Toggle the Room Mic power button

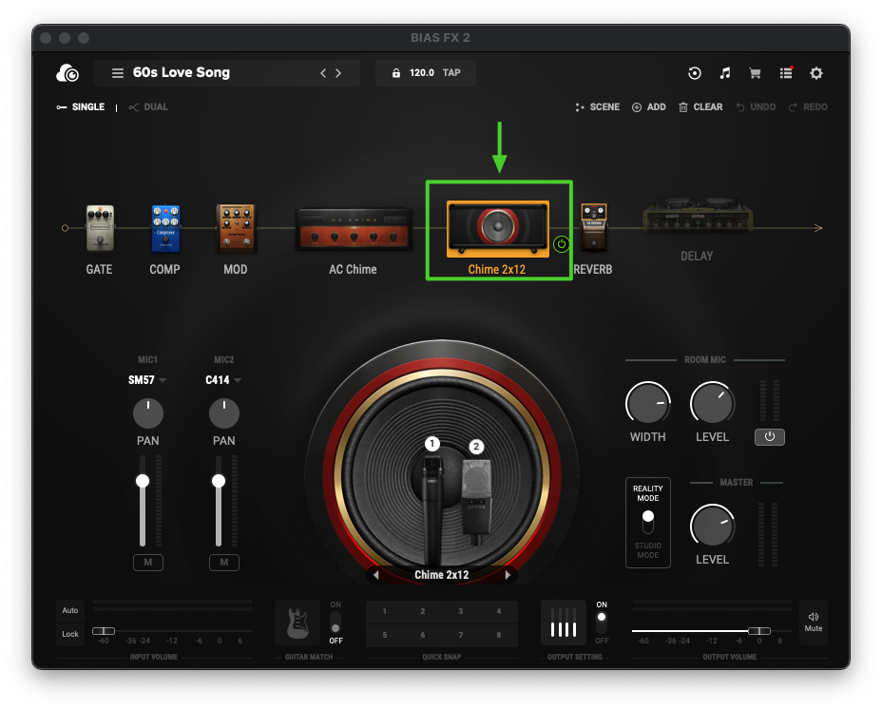click(x=770, y=437)
